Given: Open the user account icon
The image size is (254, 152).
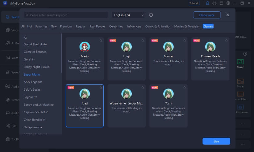Looking at the screenshot, I should [207, 3].
